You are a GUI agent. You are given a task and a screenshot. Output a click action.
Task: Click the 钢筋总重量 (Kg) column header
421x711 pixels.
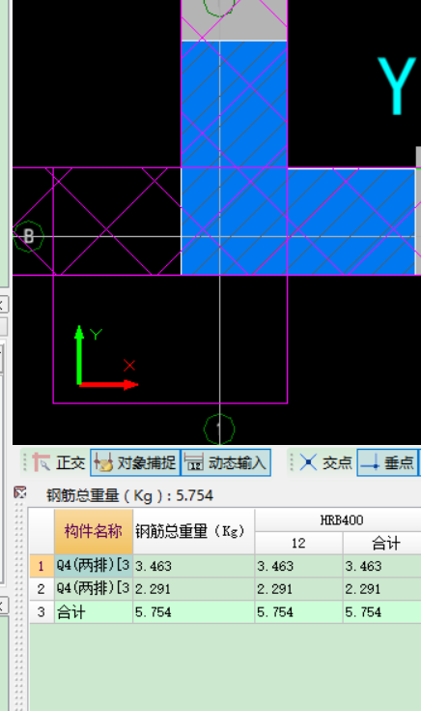194,531
